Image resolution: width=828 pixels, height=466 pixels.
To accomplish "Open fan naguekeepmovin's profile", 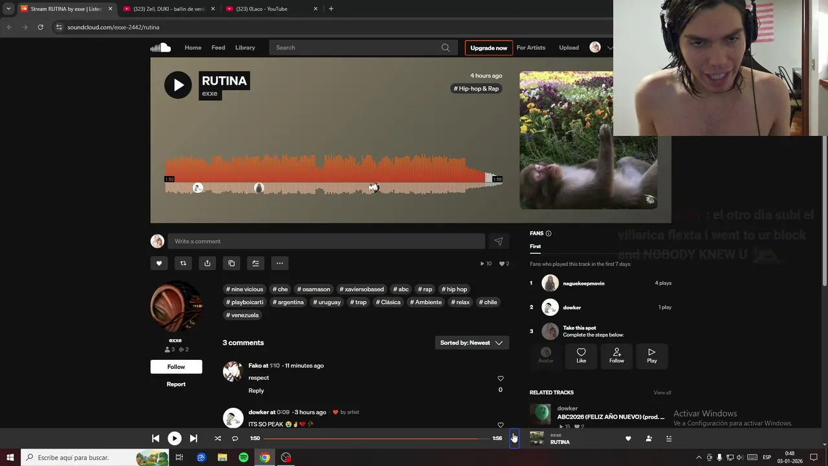I will (x=583, y=283).
